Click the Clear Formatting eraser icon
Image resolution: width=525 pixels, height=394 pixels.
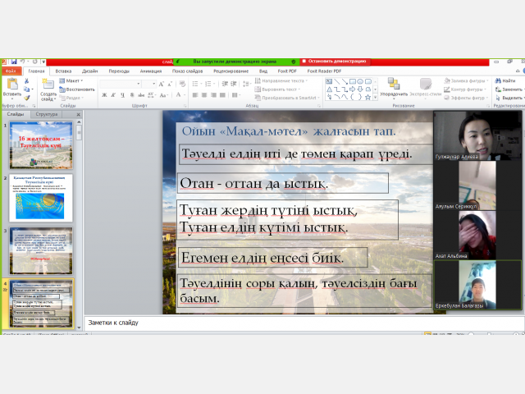coord(182,84)
